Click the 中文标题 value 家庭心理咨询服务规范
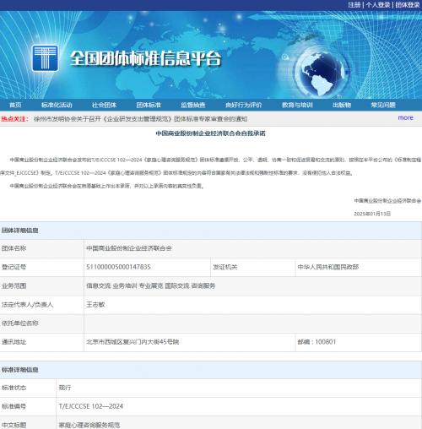The height and width of the screenshot is (429, 422). tap(89, 425)
